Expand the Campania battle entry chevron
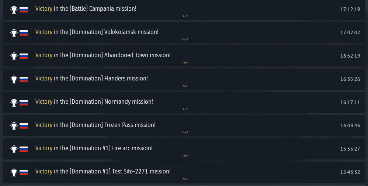The image size is (368, 186). (x=185, y=16)
